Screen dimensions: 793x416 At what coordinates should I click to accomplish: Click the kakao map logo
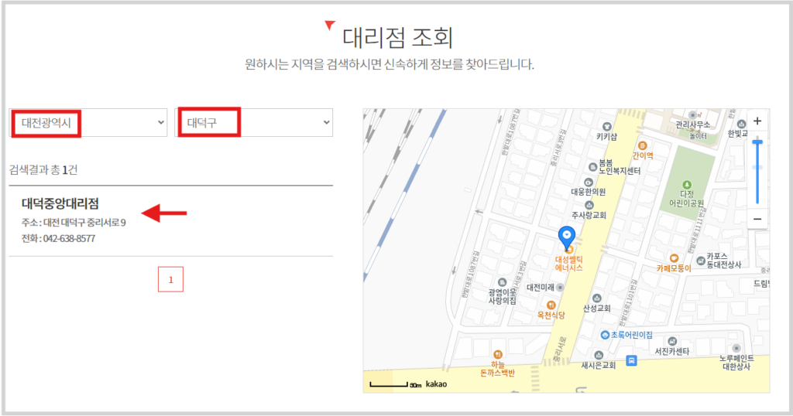(x=437, y=384)
